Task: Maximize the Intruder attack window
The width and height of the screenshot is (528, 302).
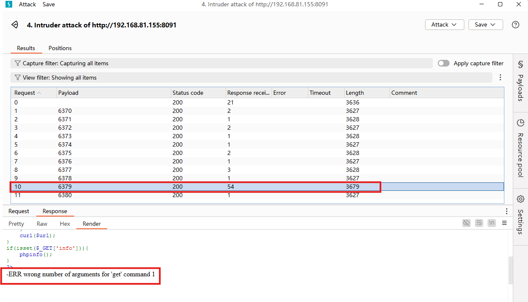Action: [500, 4]
